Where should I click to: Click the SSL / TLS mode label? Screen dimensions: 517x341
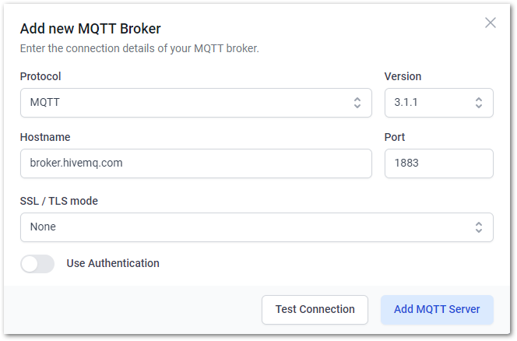pyautogui.click(x=59, y=201)
